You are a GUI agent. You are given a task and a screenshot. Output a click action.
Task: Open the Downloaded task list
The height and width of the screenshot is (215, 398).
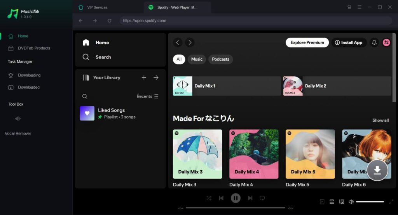24,87
